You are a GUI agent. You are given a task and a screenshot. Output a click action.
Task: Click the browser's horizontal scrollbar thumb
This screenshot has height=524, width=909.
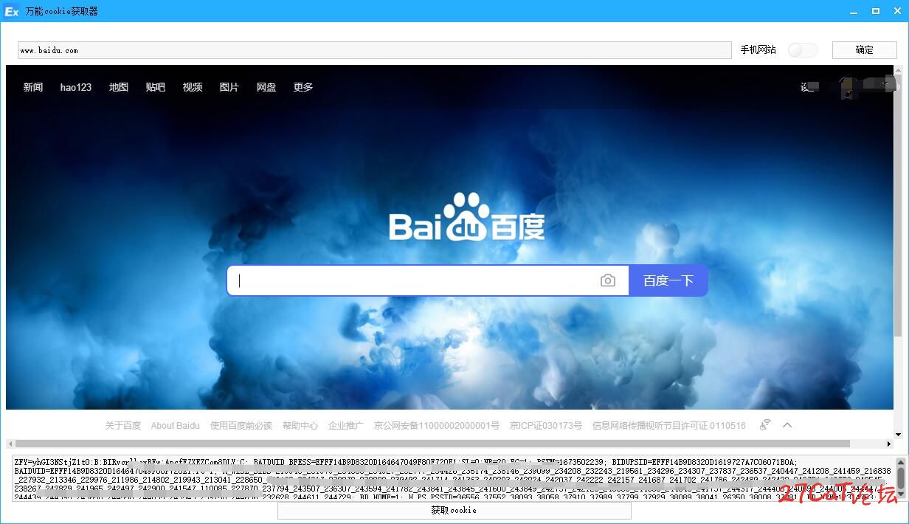pos(432,444)
